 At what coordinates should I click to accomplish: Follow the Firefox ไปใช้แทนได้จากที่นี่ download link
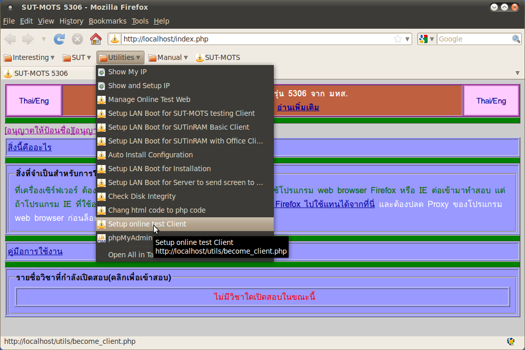tap(325, 204)
